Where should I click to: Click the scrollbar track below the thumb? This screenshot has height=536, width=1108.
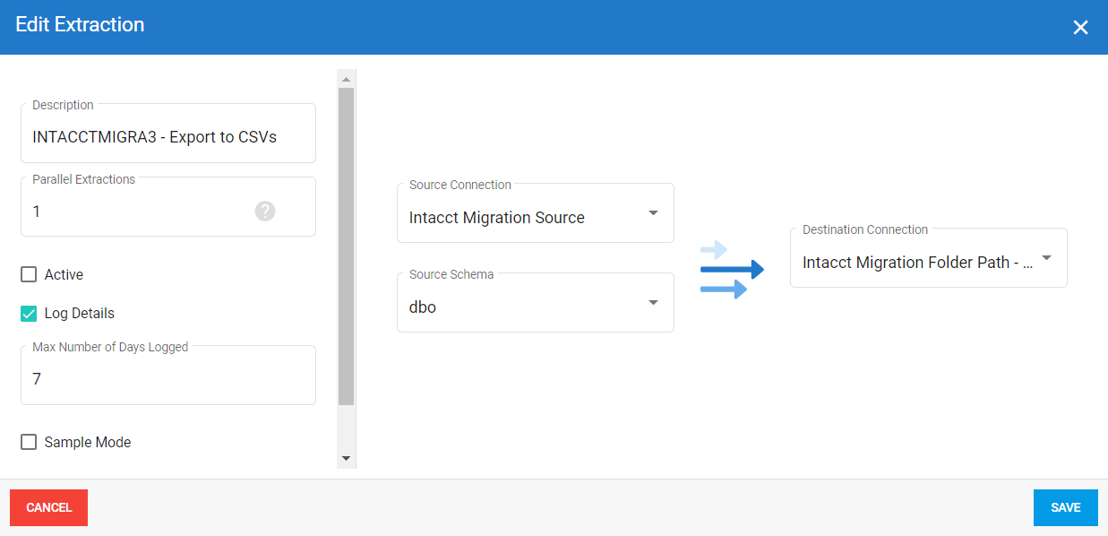pyautogui.click(x=346, y=428)
